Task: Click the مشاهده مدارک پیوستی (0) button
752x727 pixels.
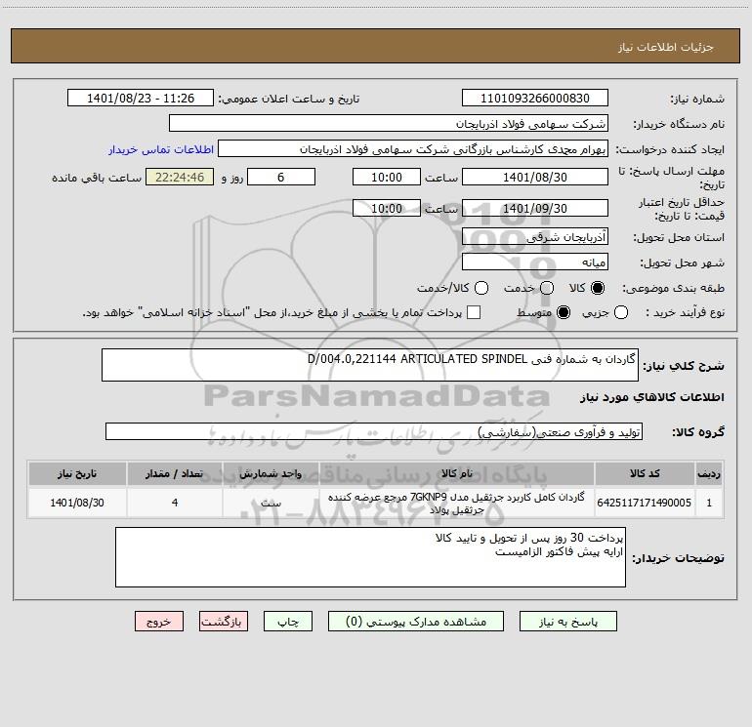Action: (x=416, y=622)
